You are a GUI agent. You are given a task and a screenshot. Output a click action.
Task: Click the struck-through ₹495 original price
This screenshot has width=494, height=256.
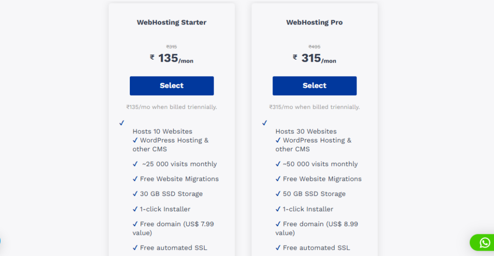[x=315, y=47]
